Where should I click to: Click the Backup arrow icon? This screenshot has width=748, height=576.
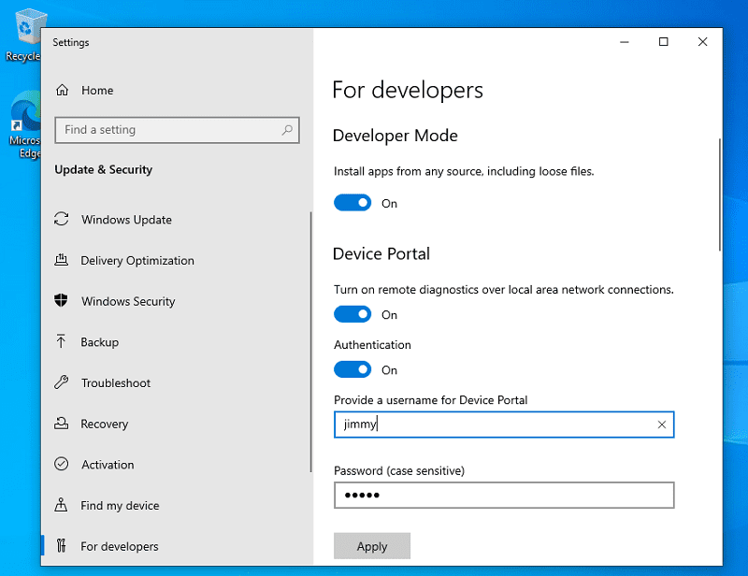click(61, 341)
